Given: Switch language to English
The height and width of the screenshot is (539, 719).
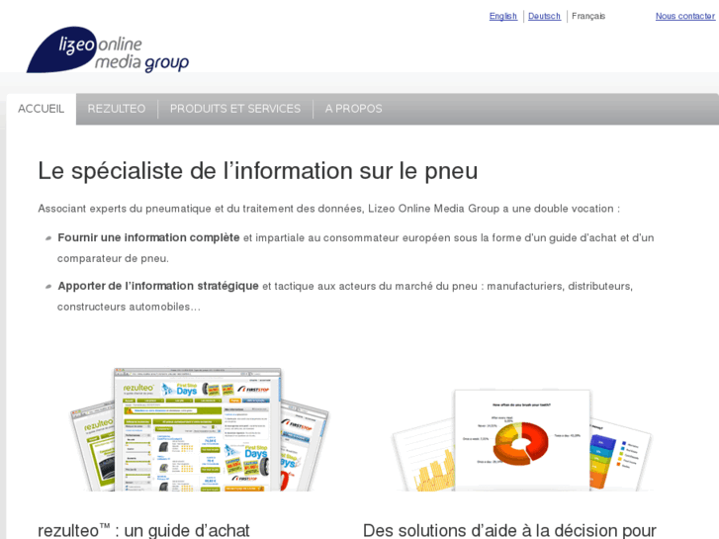Looking at the screenshot, I should click(503, 16).
